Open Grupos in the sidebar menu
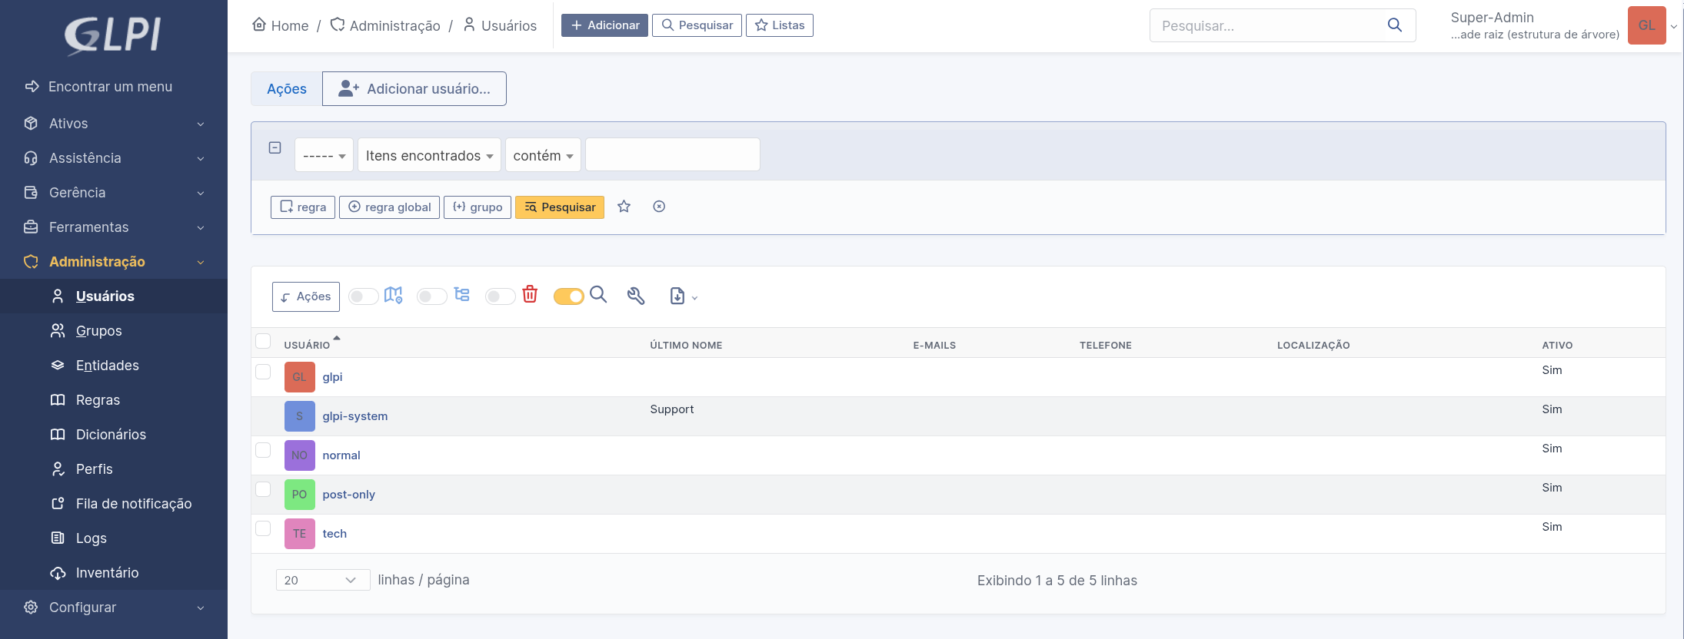 tap(98, 331)
